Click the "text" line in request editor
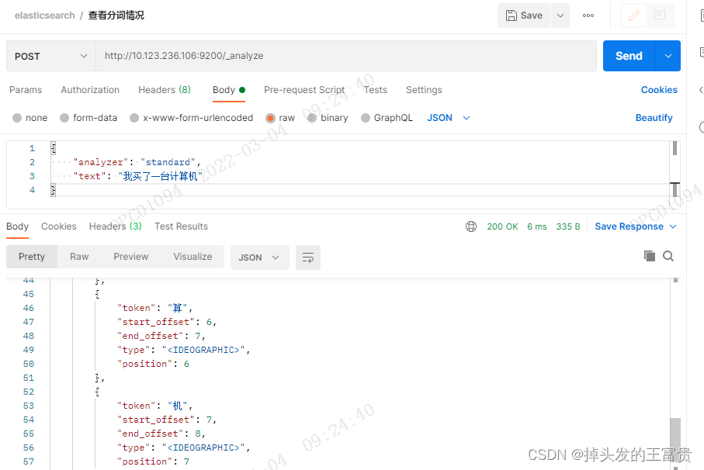Image resolution: width=704 pixels, height=470 pixels. (138, 176)
